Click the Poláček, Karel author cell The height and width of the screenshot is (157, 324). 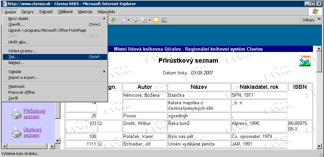(145, 136)
